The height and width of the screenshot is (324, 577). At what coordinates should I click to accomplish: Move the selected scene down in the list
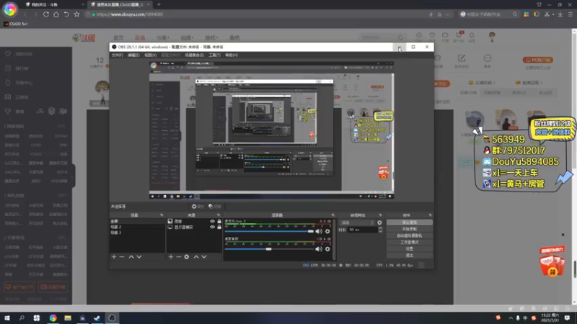click(x=139, y=257)
